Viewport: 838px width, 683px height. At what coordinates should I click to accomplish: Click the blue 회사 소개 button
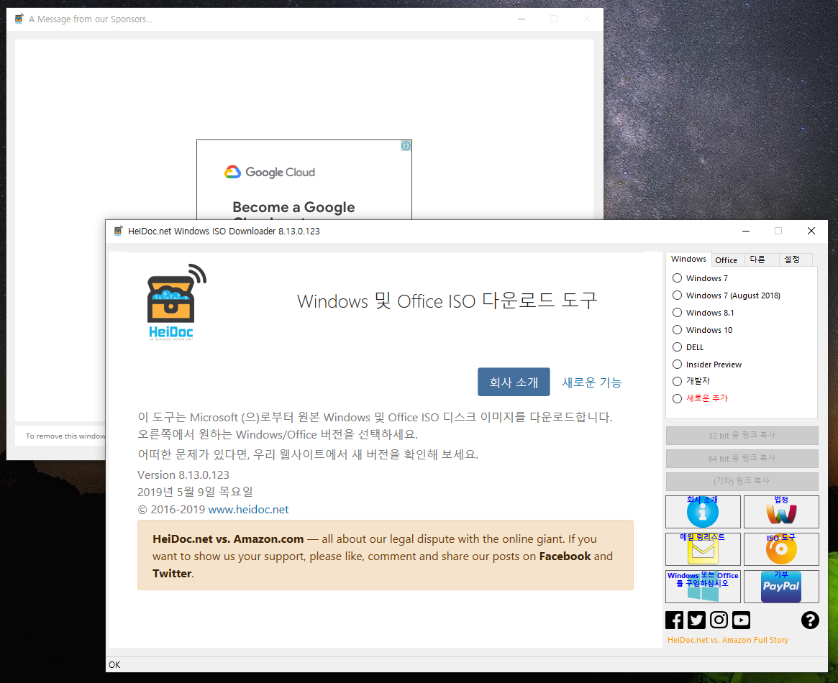(x=514, y=382)
